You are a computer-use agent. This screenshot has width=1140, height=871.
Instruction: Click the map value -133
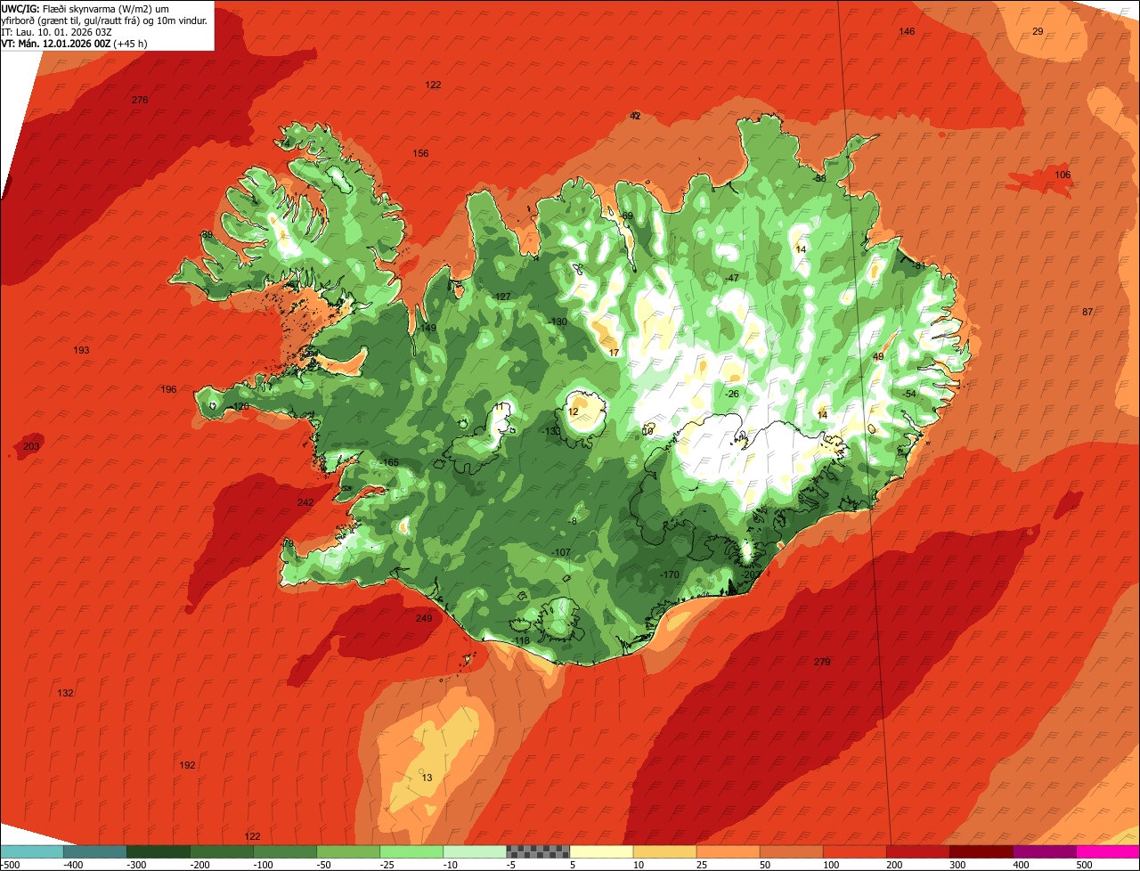(x=551, y=431)
